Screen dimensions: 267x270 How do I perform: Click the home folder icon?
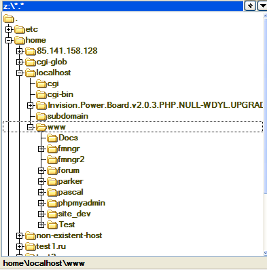pyautogui.click(x=20, y=40)
